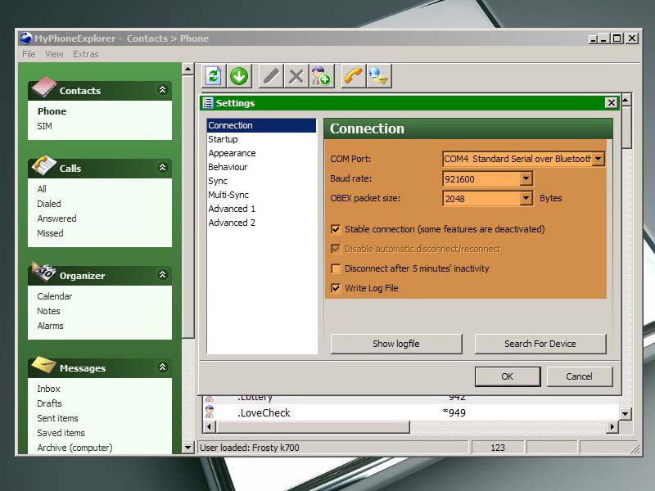
Task: Toggle the Write Log File checkbox
Action: click(x=336, y=288)
